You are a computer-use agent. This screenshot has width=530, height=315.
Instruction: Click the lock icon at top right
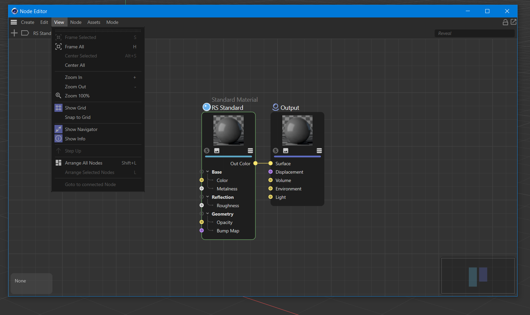[x=505, y=22]
